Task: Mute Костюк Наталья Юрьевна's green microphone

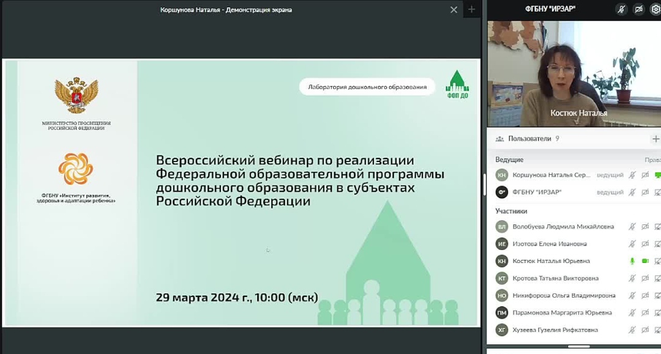Action: coord(632,261)
